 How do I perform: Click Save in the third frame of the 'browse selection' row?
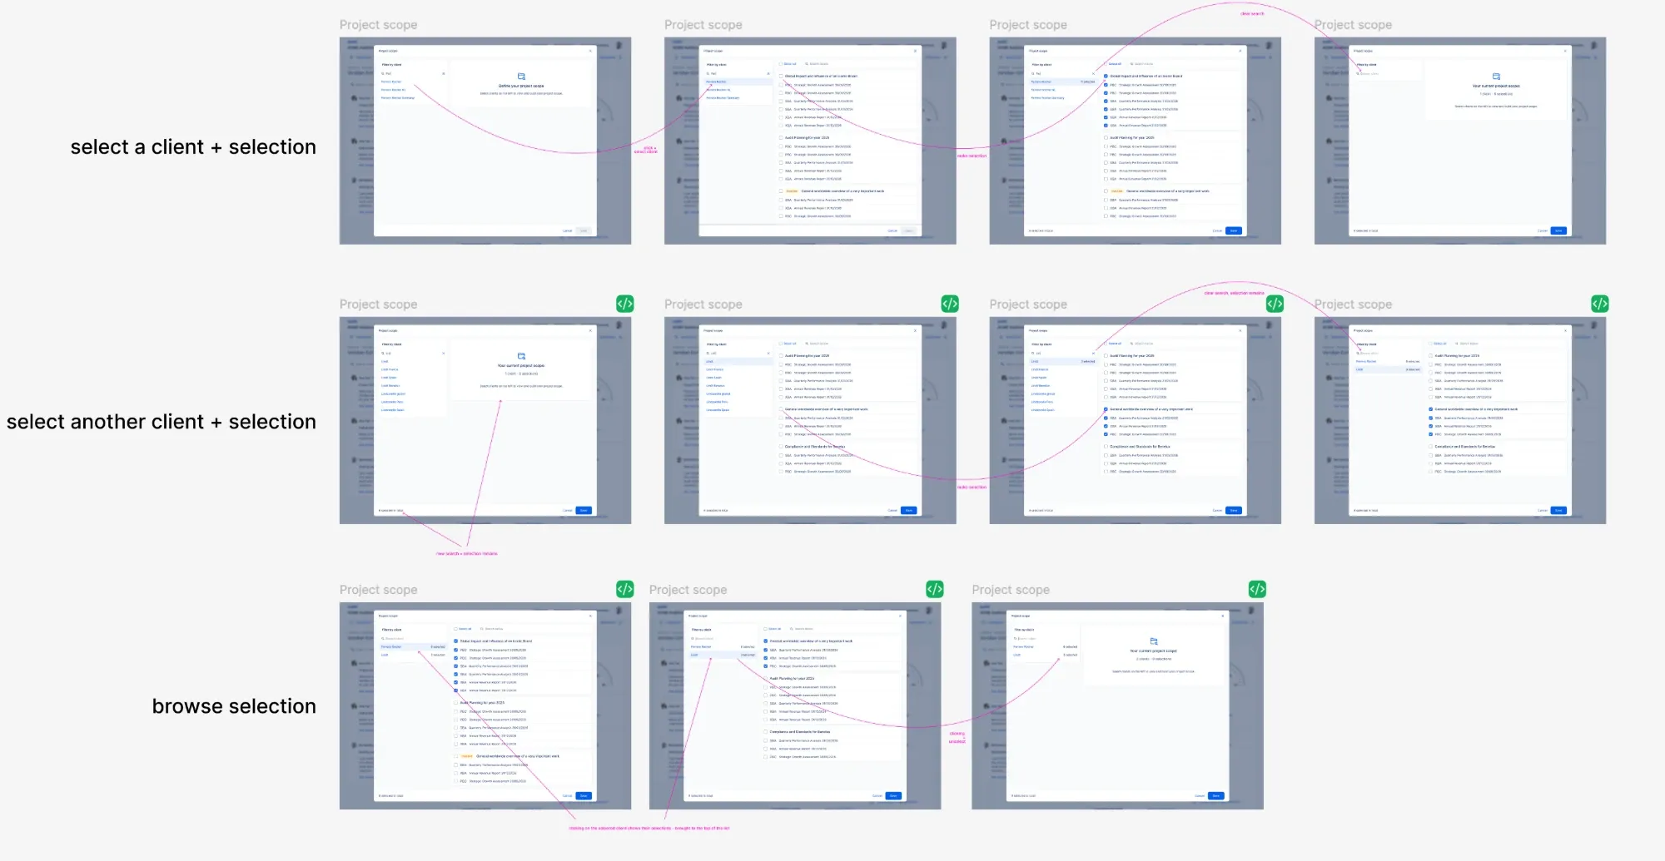click(x=1216, y=796)
